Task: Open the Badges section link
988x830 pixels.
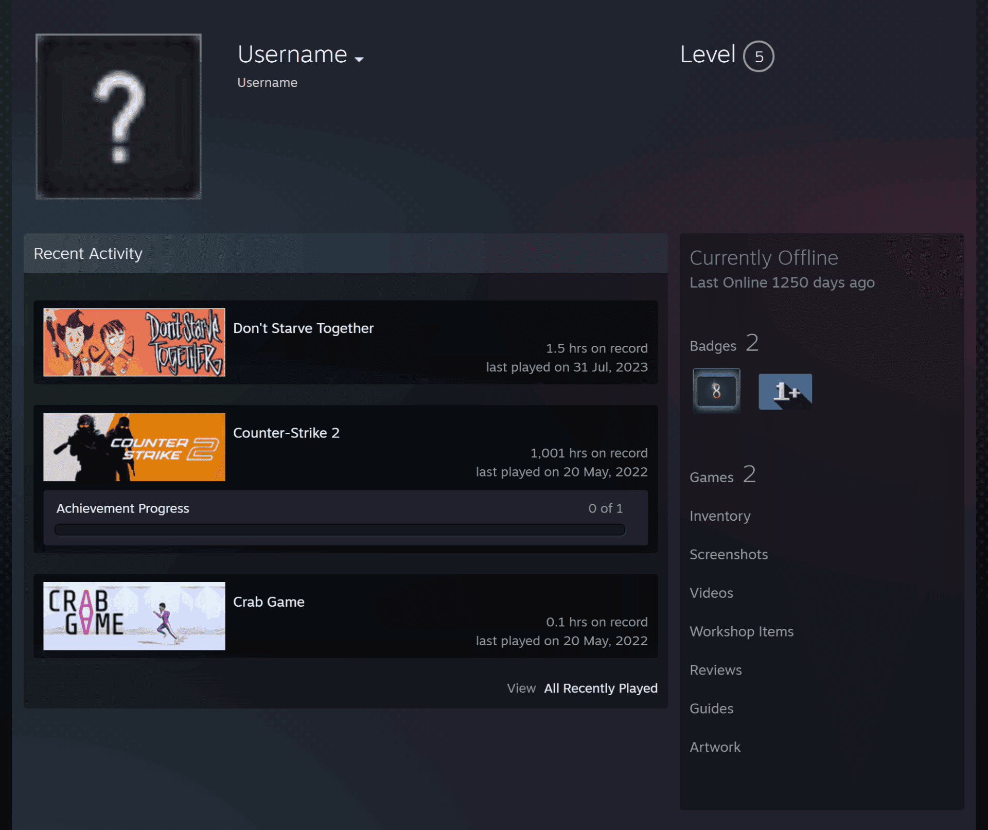Action: click(724, 343)
